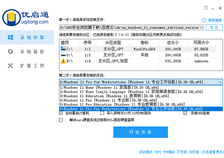
Task: Toggle the 自动重启计算机 checkbox
Action: (x=61, y=113)
